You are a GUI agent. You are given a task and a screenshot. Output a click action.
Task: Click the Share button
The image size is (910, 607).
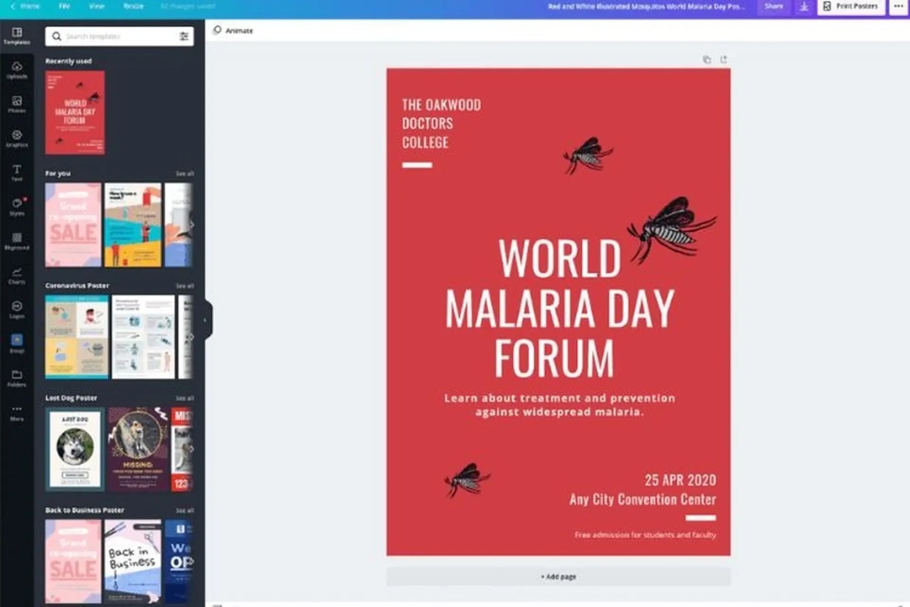(773, 7)
